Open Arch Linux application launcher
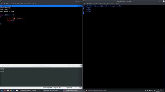165x92 pixels. click(2, 90)
